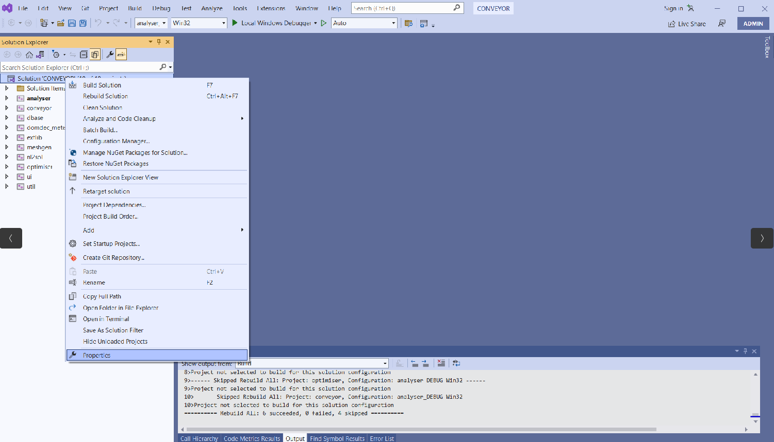
Task: Click the Search Solution Explorer field
Action: click(80, 67)
